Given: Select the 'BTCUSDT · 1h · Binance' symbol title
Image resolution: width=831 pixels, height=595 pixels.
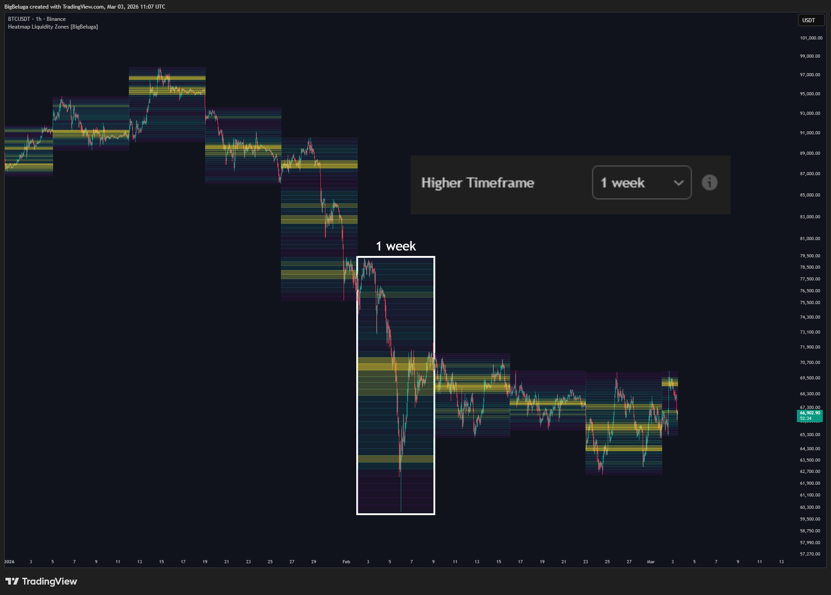Looking at the screenshot, I should coord(37,19).
